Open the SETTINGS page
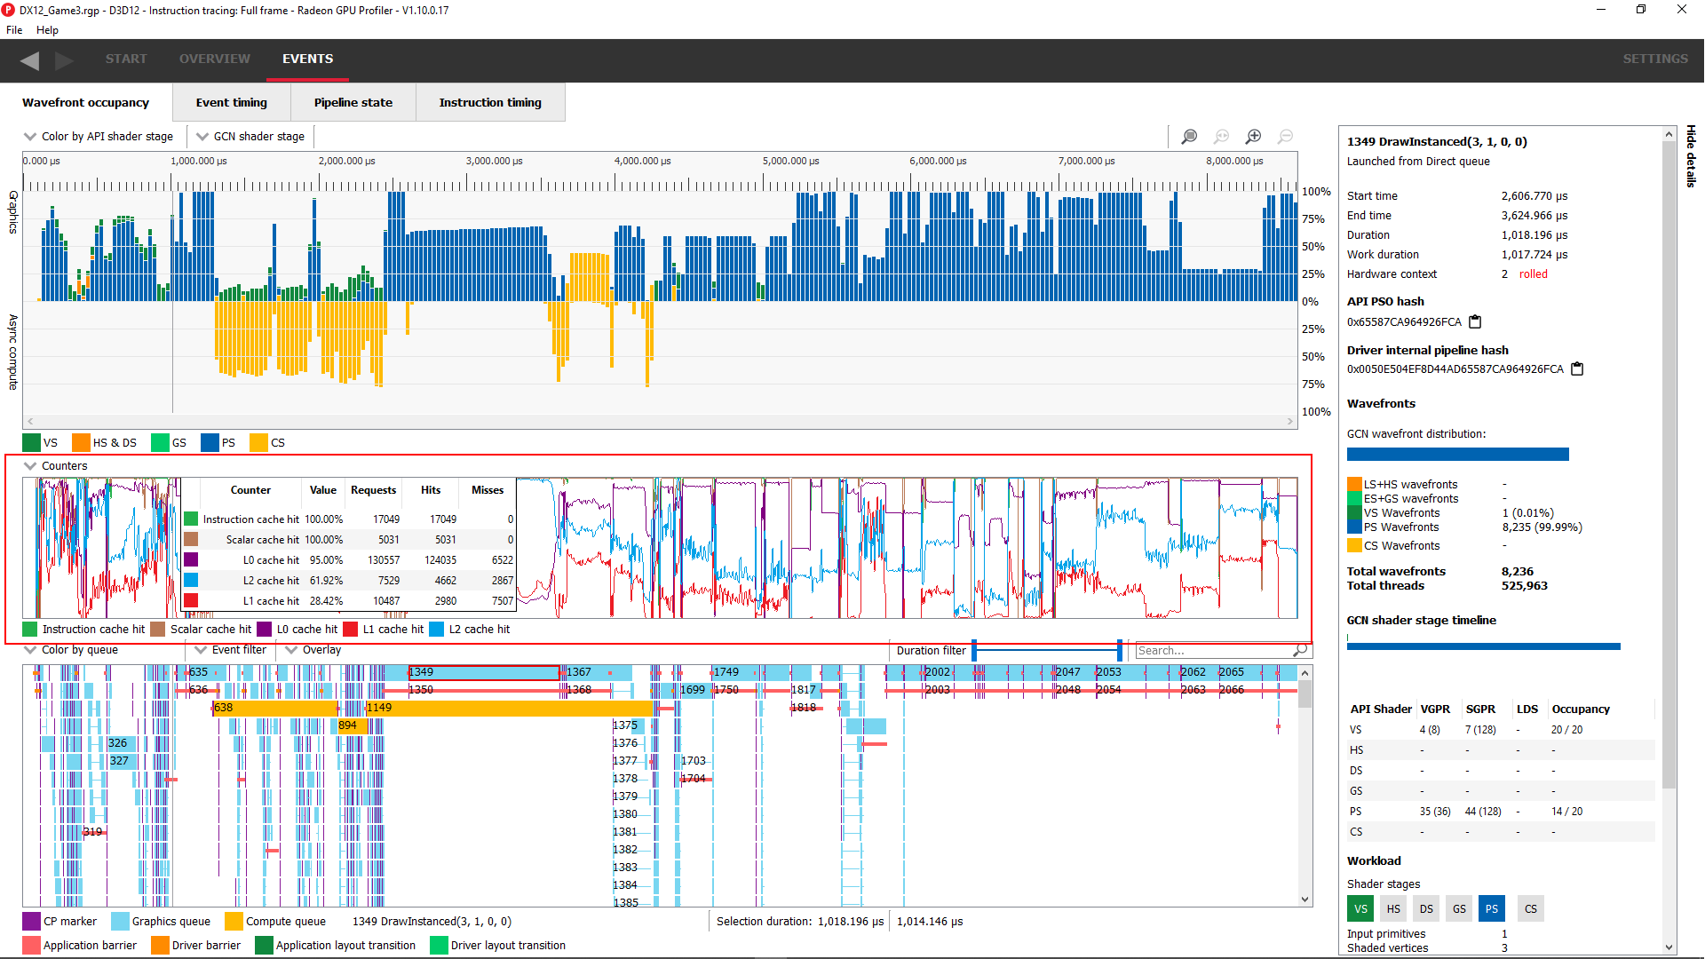 point(1654,59)
